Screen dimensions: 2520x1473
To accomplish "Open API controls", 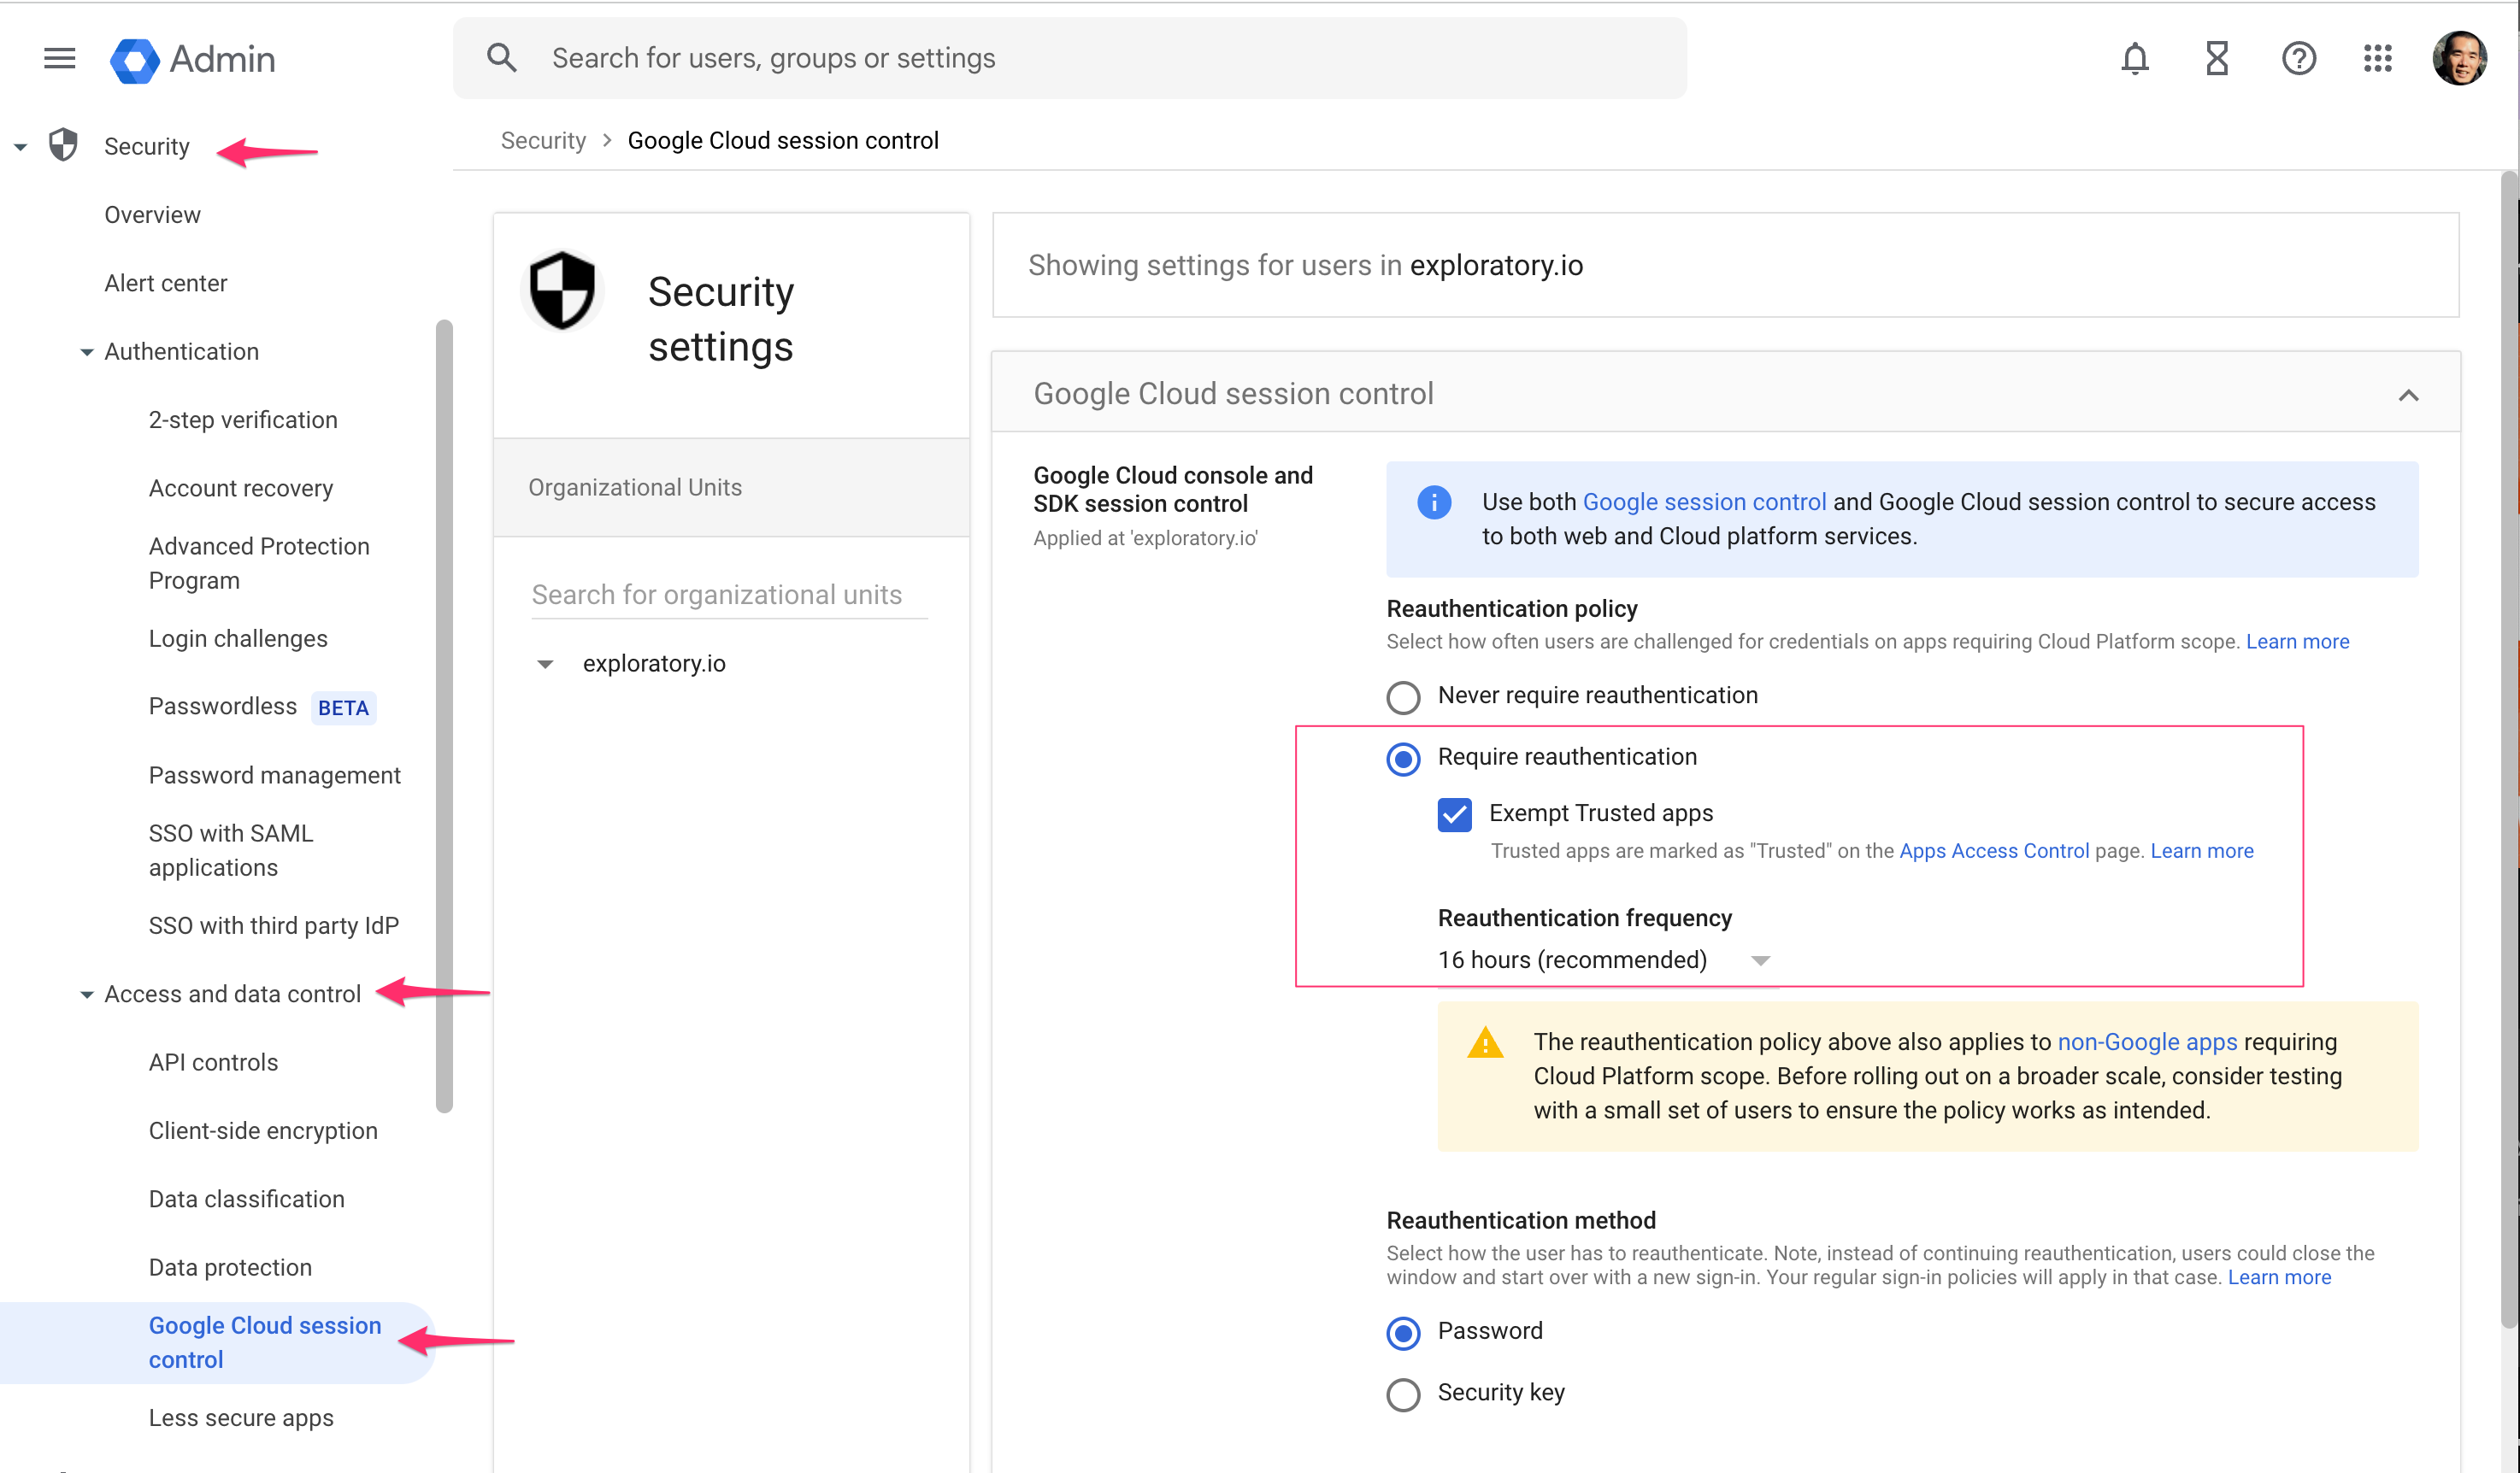I will pyautogui.click(x=213, y=1062).
